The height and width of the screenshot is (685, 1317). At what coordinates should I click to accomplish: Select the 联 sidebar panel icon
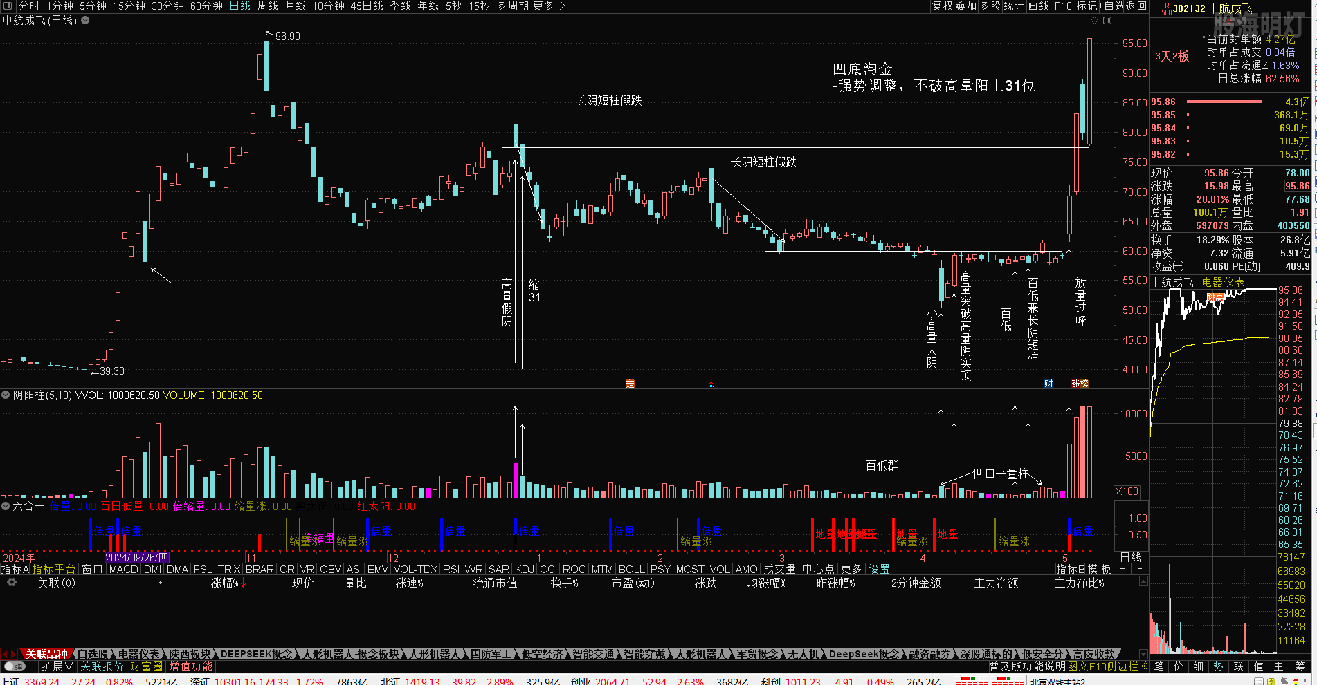pos(1239,666)
